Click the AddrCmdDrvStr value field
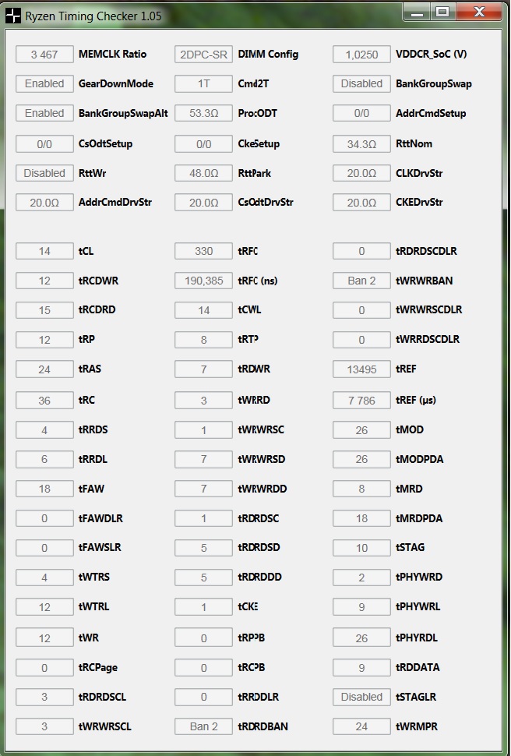This screenshot has height=756, width=511. tap(44, 203)
